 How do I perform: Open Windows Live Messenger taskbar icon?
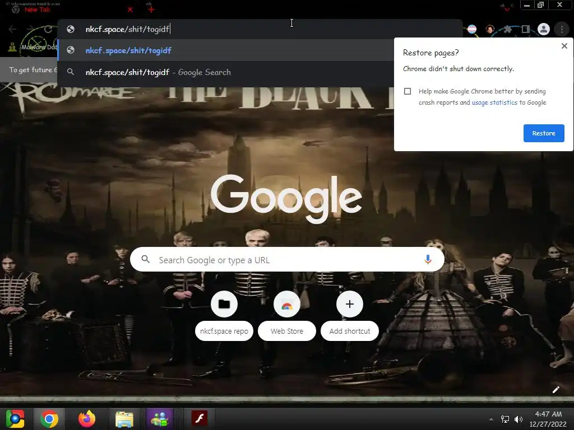[x=160, y=419]
